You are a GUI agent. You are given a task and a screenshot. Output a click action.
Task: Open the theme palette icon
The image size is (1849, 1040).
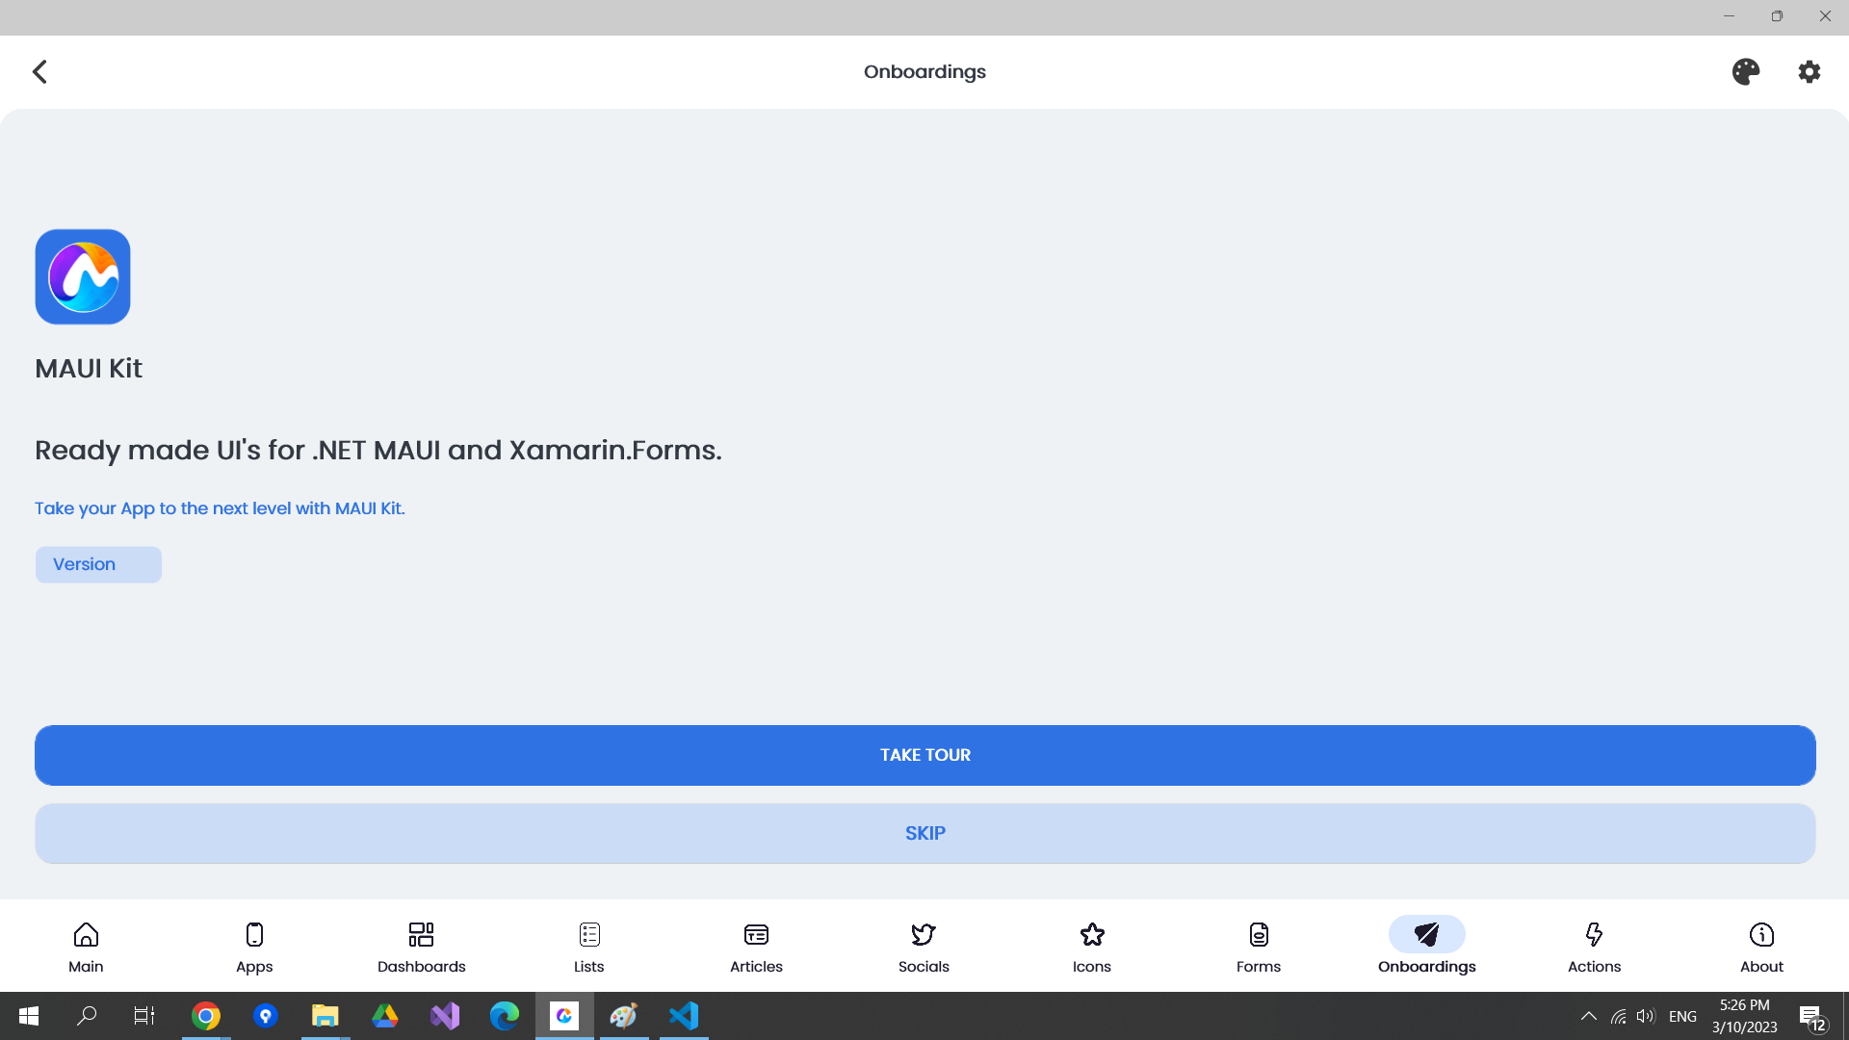[1745, 71]
